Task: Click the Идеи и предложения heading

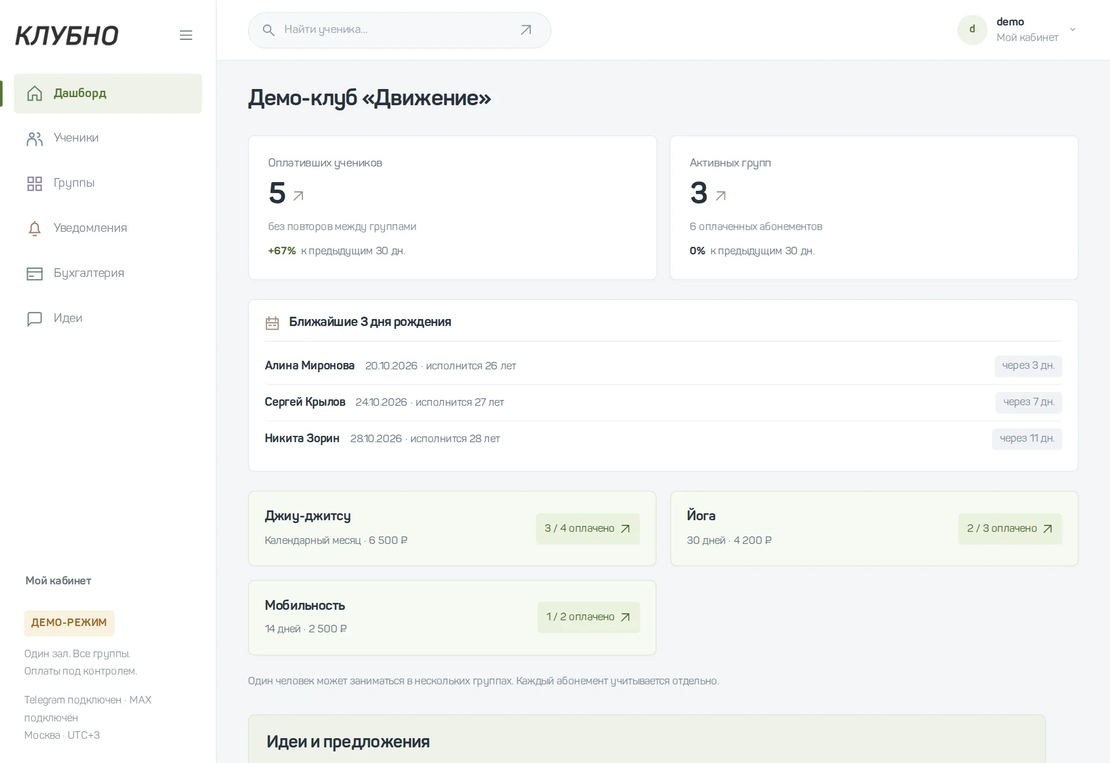Action: click(348, 742)
